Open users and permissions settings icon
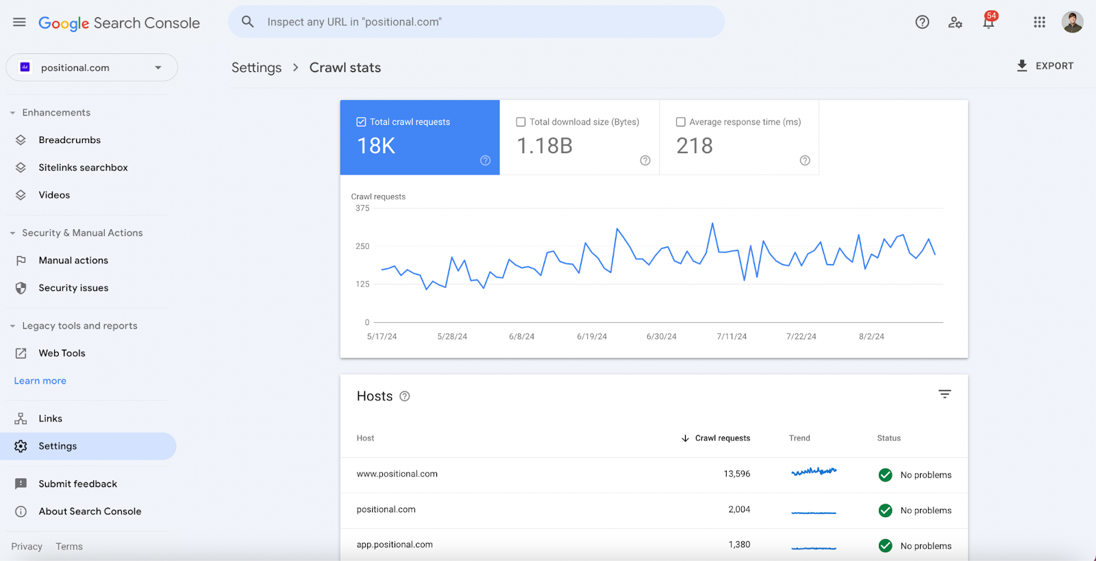The height and width of the screenshot is (561, 1096). pos(956,23)
